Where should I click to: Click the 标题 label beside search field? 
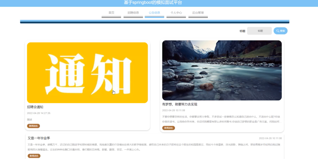242,31
